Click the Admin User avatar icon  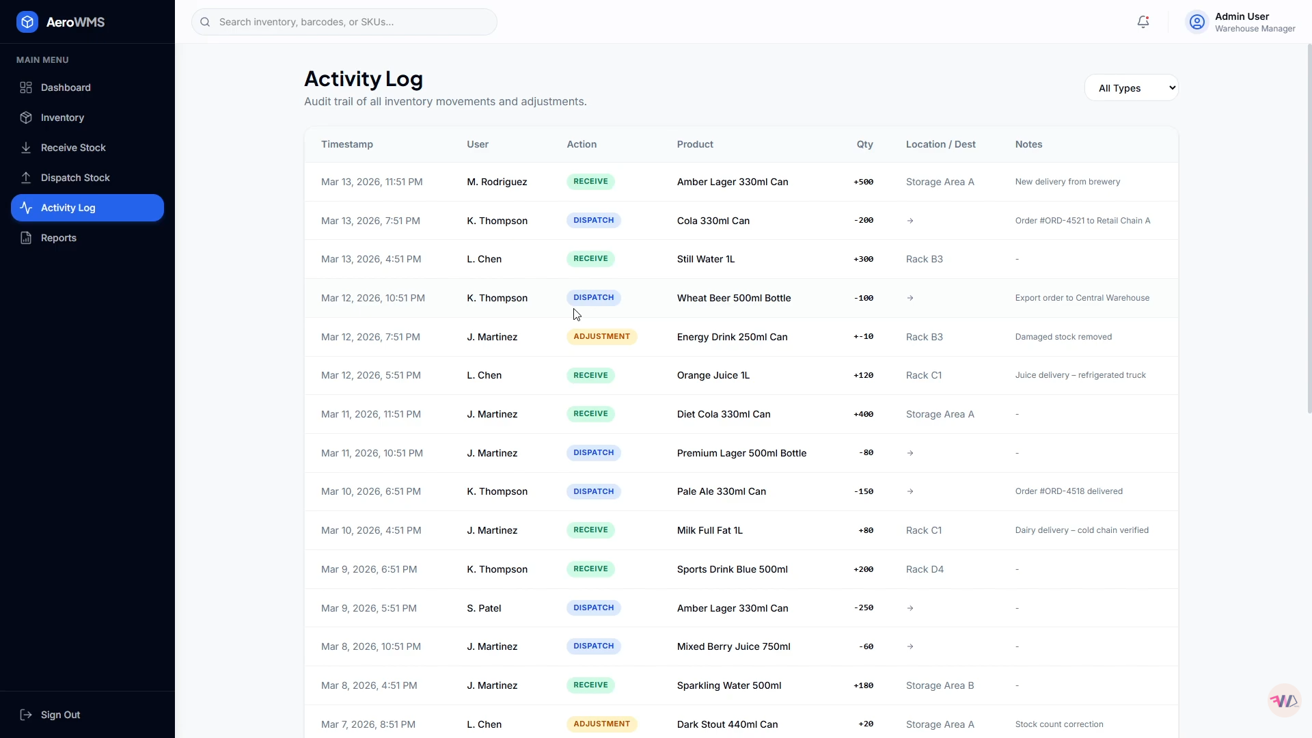[1197, 22]
